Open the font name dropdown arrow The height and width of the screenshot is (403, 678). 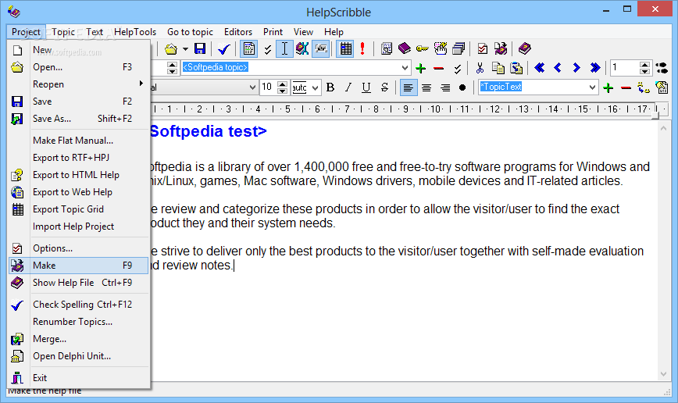[x=252, y=87]
